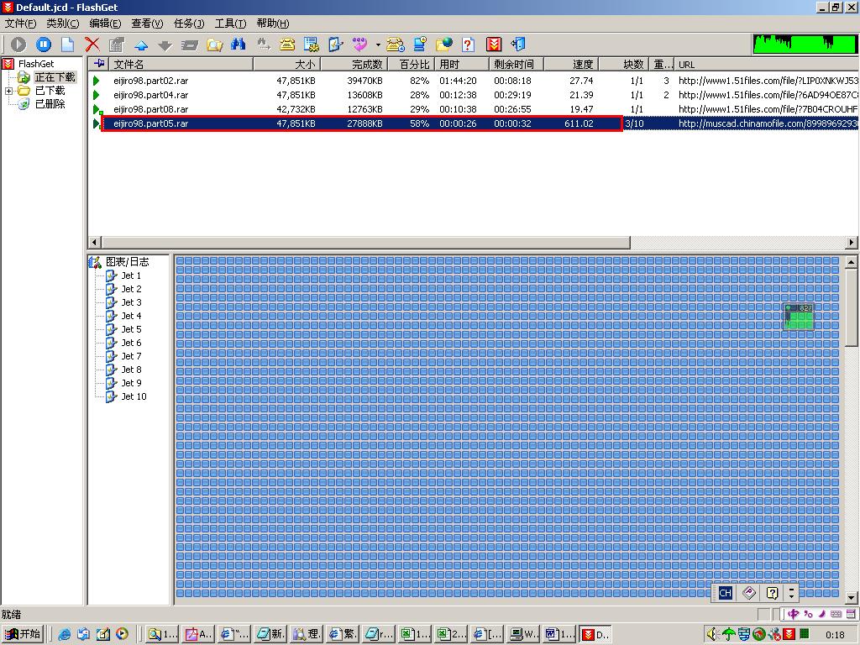Click the telephone with clock scheduler icon
Image resolution: width=860 pixels, height=645 pixels.
[396, 45]
